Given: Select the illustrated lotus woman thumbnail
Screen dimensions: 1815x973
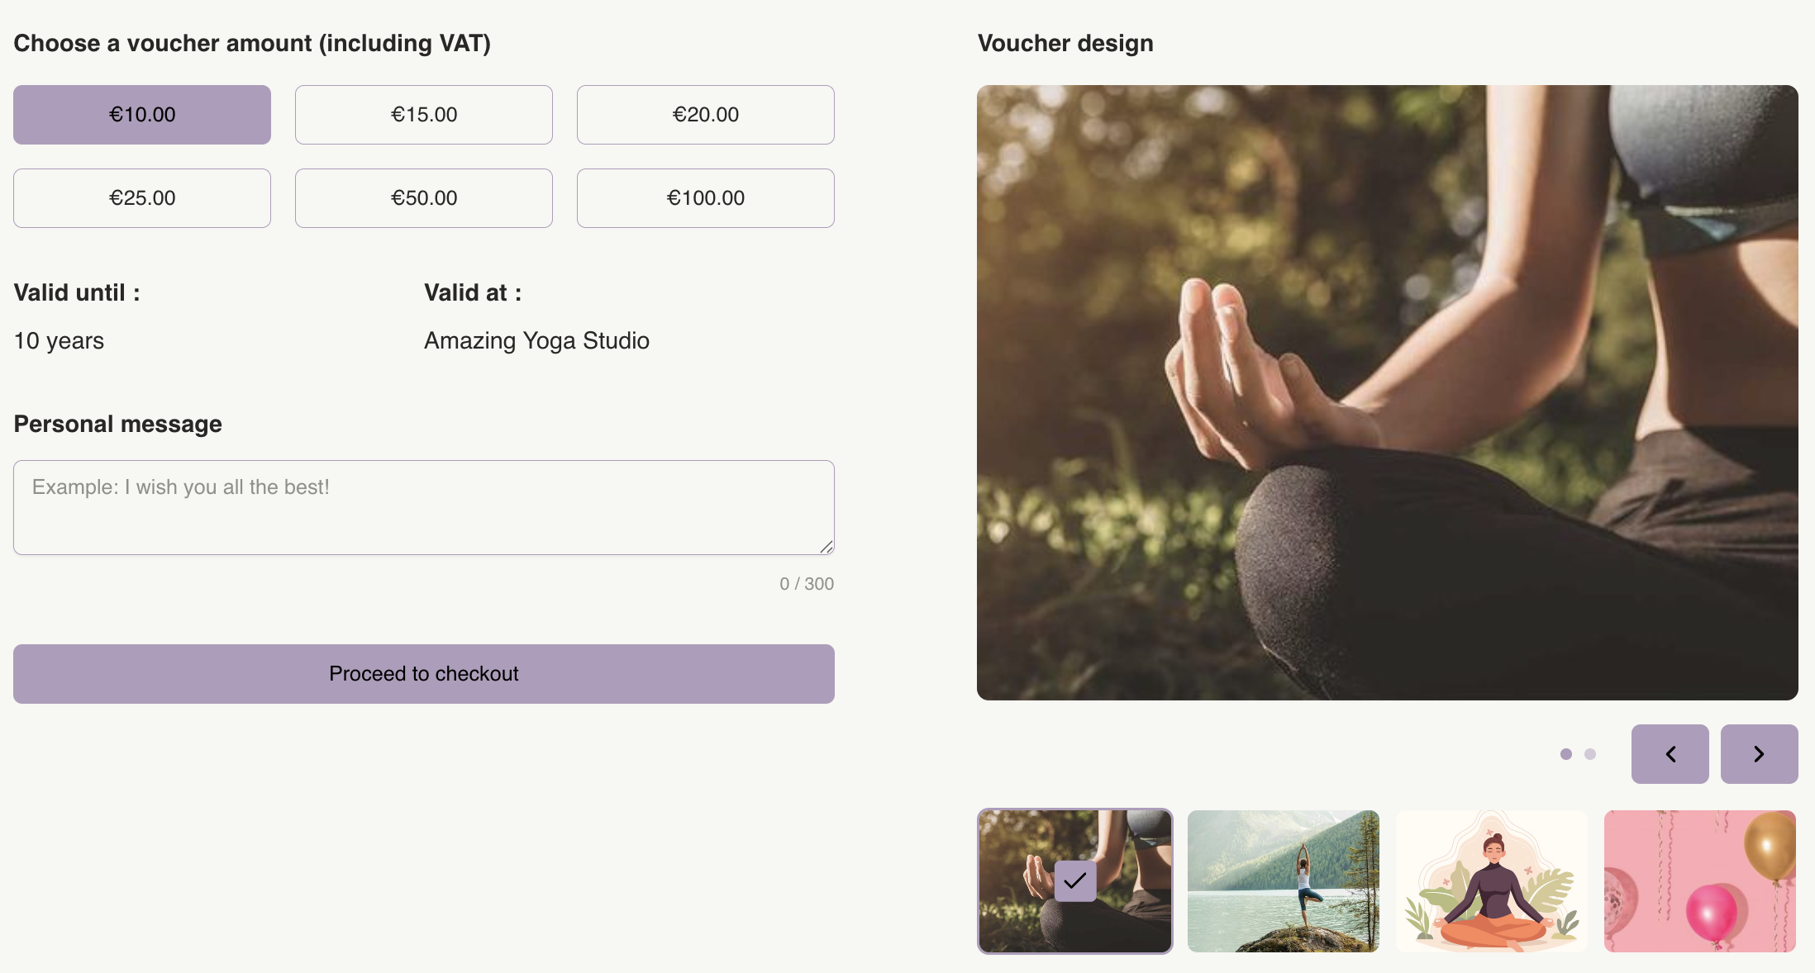Looking at the screenshot, I should click(x=1492, y=881).
